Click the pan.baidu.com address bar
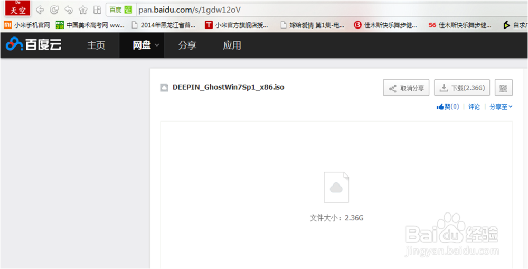The width and height of the screenshot is (528, 269). 316,10
